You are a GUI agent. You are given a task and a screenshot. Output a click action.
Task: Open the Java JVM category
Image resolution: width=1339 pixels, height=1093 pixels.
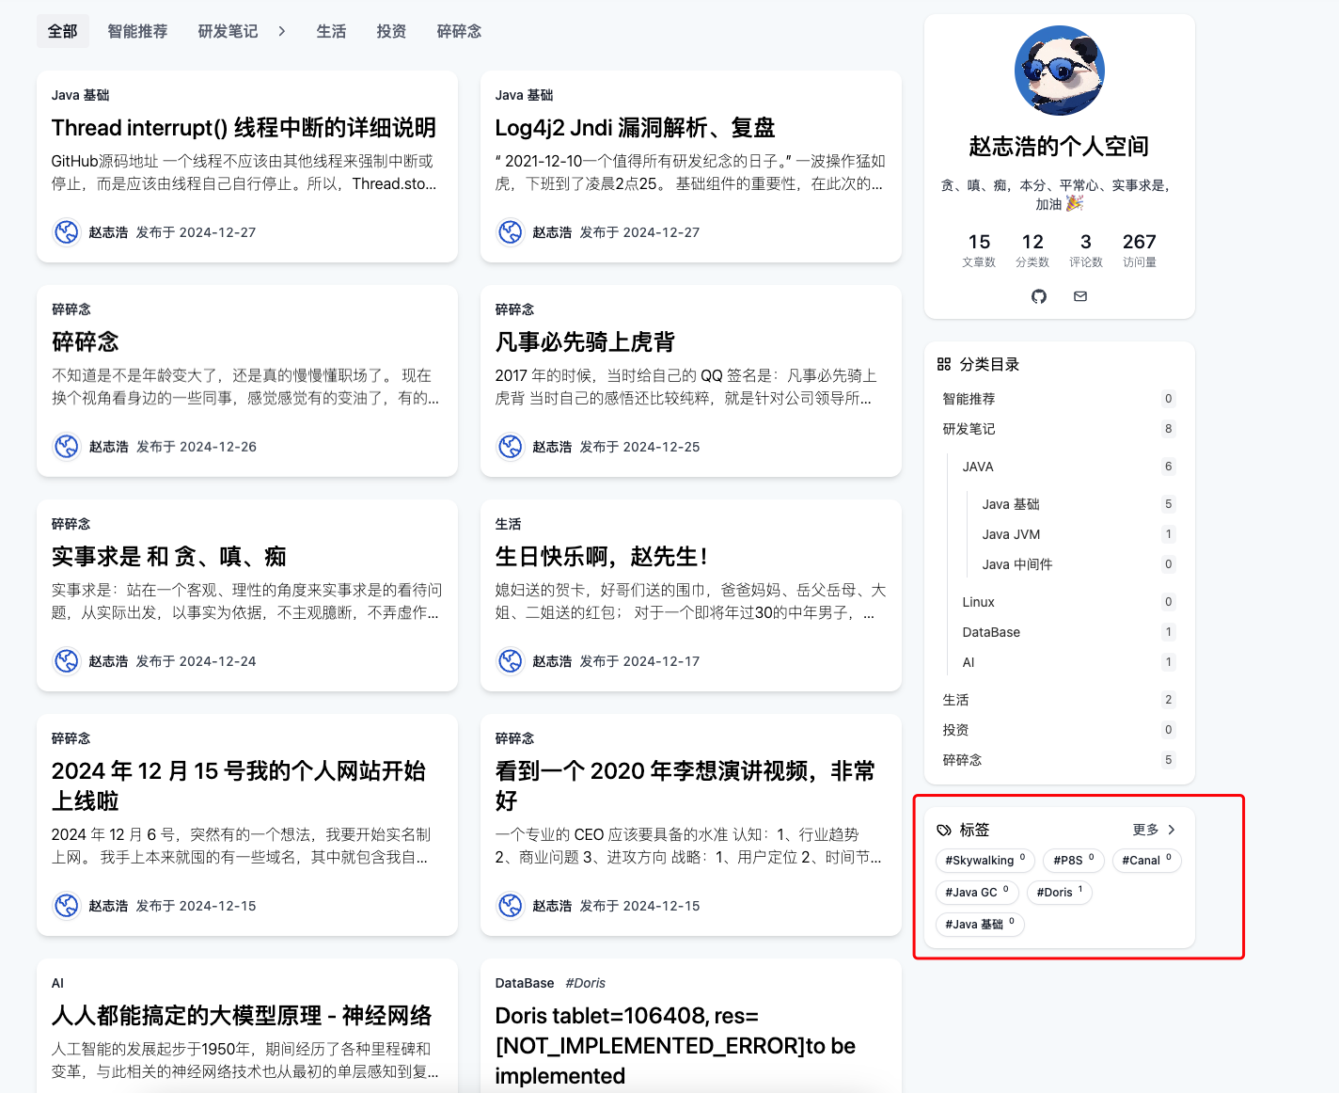coord(1011,534)
